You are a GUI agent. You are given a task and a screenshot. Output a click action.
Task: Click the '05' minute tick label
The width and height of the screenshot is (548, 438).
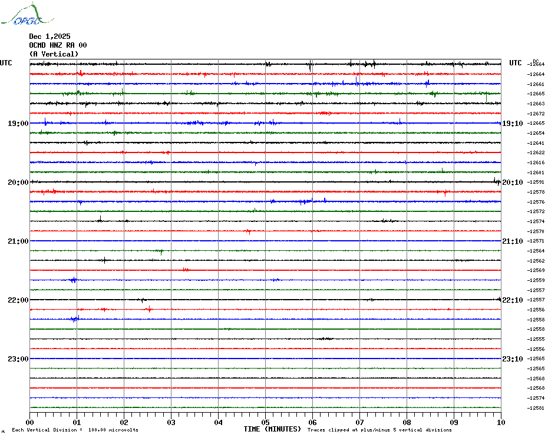(266, 422)
